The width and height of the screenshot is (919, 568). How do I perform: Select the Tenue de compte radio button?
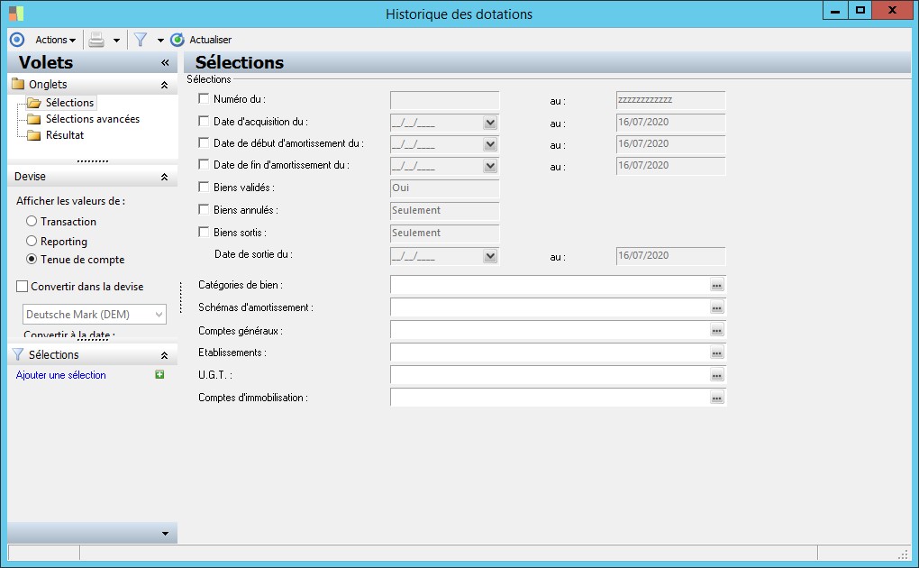coord(32,259)
